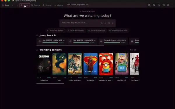Click the play icon in top toolbar
Image resolution: width=175 pixels, height=109 pixels.
point(159,5)
